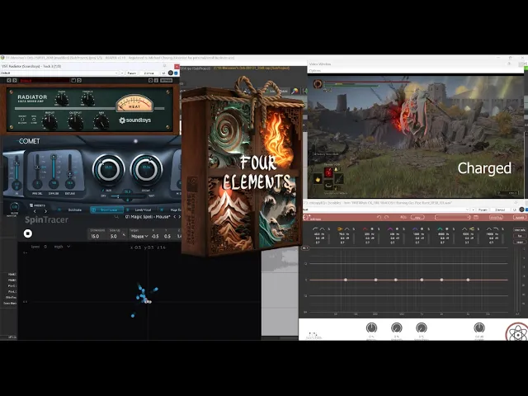528x396 pixels.
Task: Open the plus menu beside Radiator preset dropdown
Action: [122, 73]
